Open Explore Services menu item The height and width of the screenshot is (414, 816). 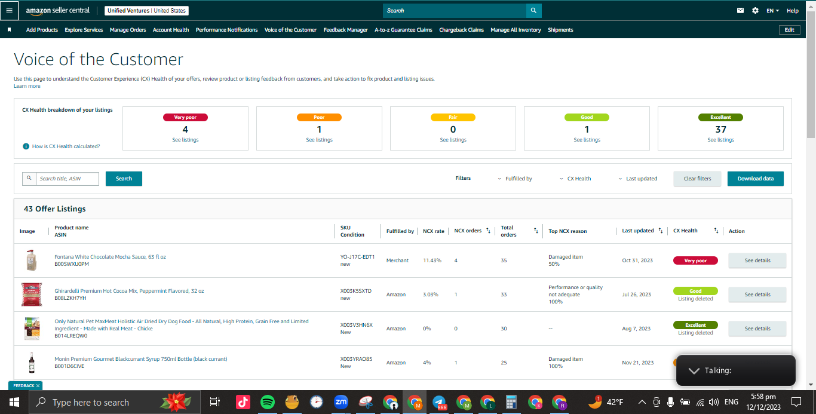[84, 30]
